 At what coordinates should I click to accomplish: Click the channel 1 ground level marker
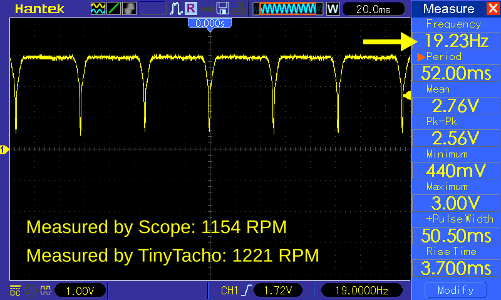pyautogui.click(x=4, y=149)
